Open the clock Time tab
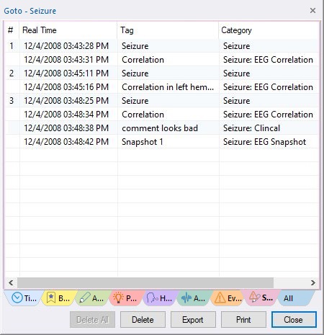 23,298
